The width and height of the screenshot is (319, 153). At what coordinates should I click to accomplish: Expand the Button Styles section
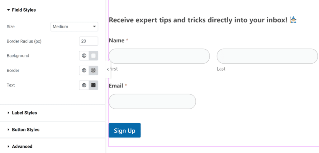(x=26, y=130)
